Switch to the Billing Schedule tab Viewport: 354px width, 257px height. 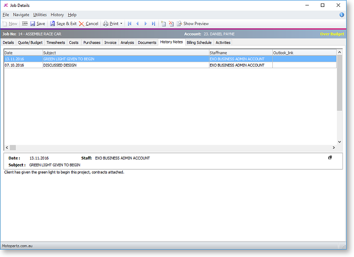pos(199,43)
